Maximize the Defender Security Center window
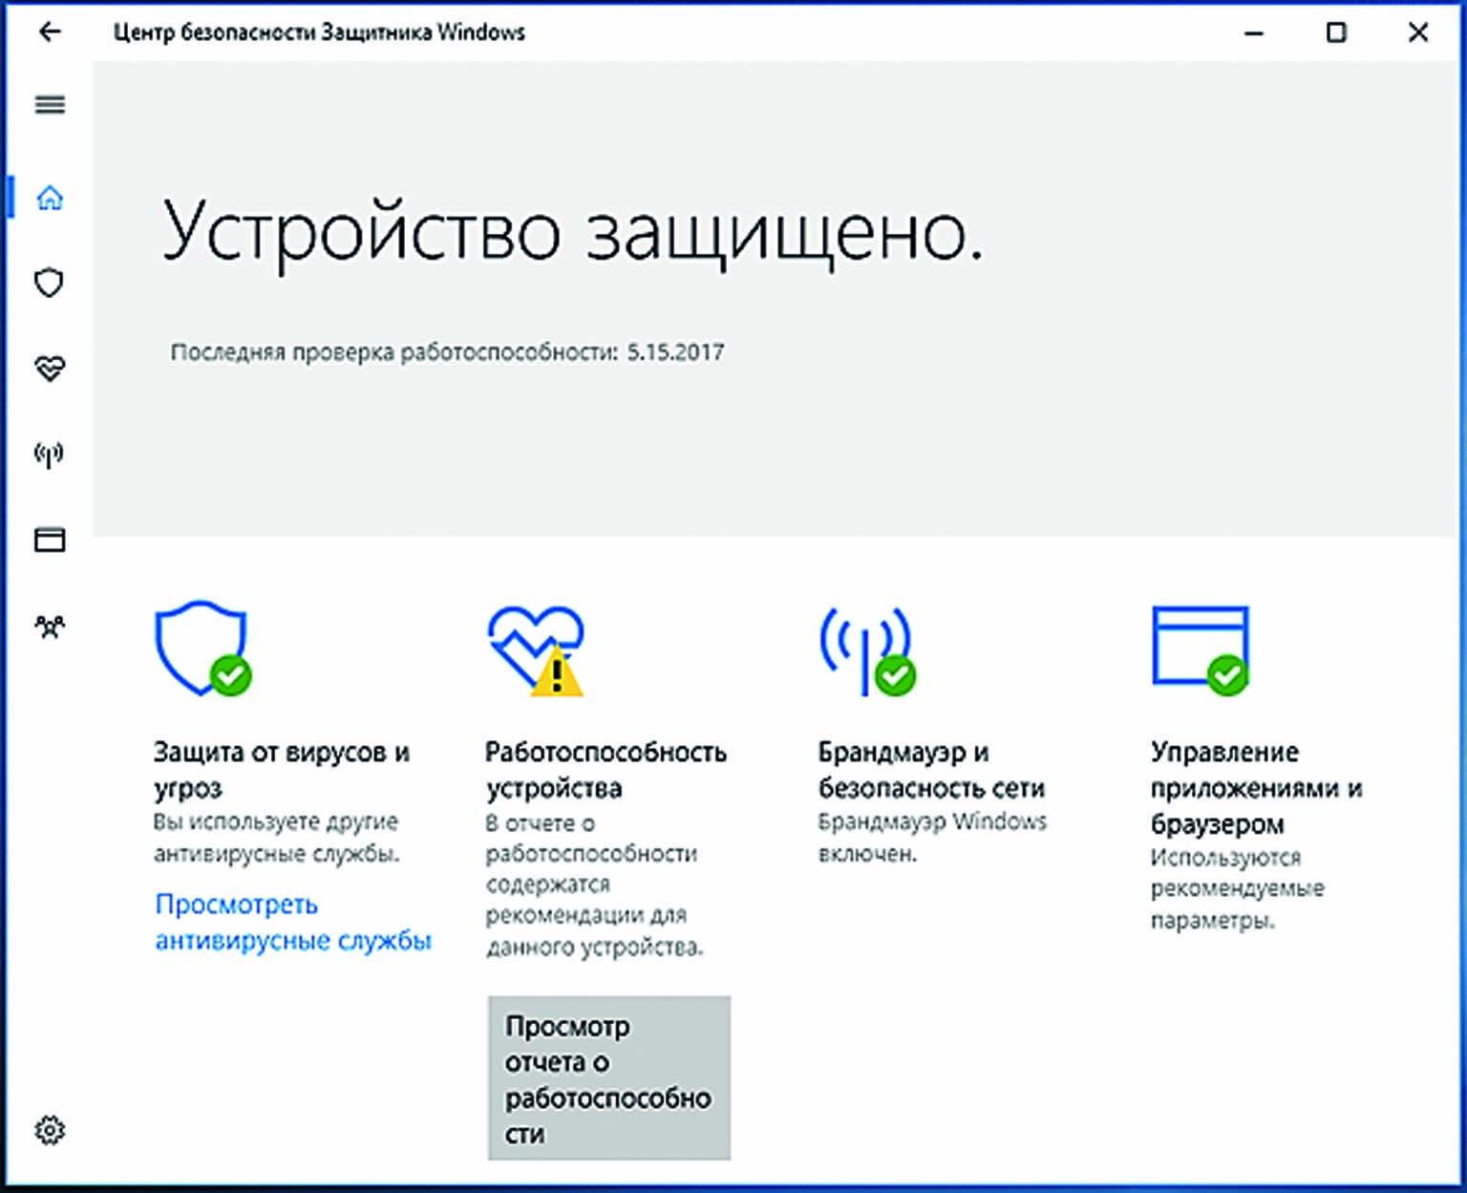This screenshot has width=1467, height=1193. [1336, 32]
